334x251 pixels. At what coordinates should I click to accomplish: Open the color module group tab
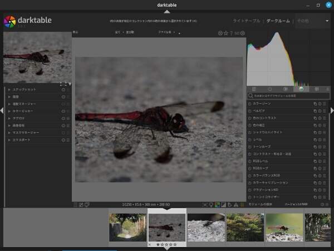coord(301,89)
